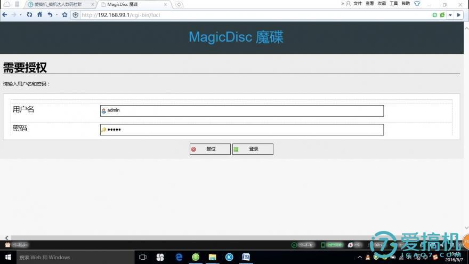Launch Microsoft Edge from the taskbar
Image resolution: width=469 pixels, height=264 pixels.
click(x=179, y=257)
